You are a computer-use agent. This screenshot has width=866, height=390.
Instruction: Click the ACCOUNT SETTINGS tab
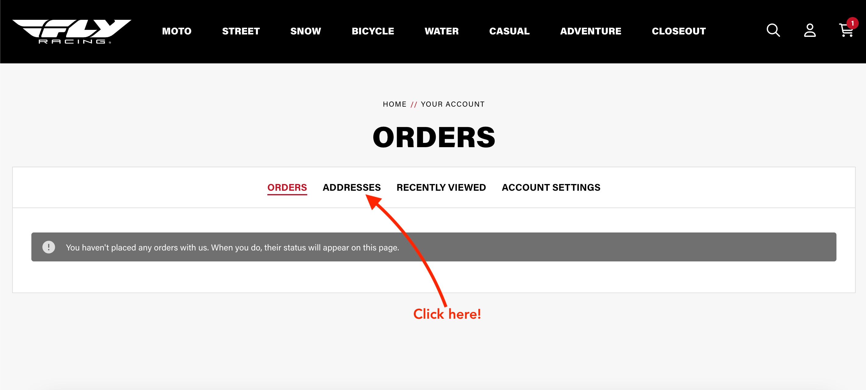pyautogui.click(x=551, y=187)
